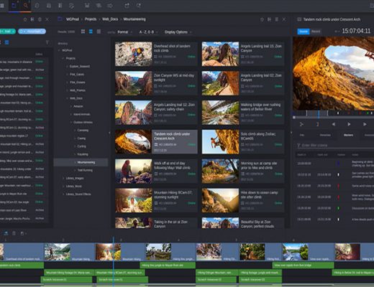The width and height of the screenshot is (374, 287).
Task: Close the left search panel with X icon
Action: click(47, 19)
